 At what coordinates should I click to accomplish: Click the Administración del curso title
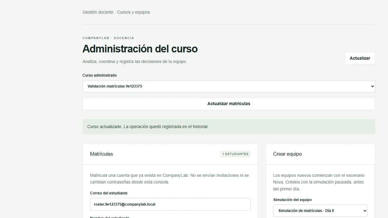[x=140, y=49]
